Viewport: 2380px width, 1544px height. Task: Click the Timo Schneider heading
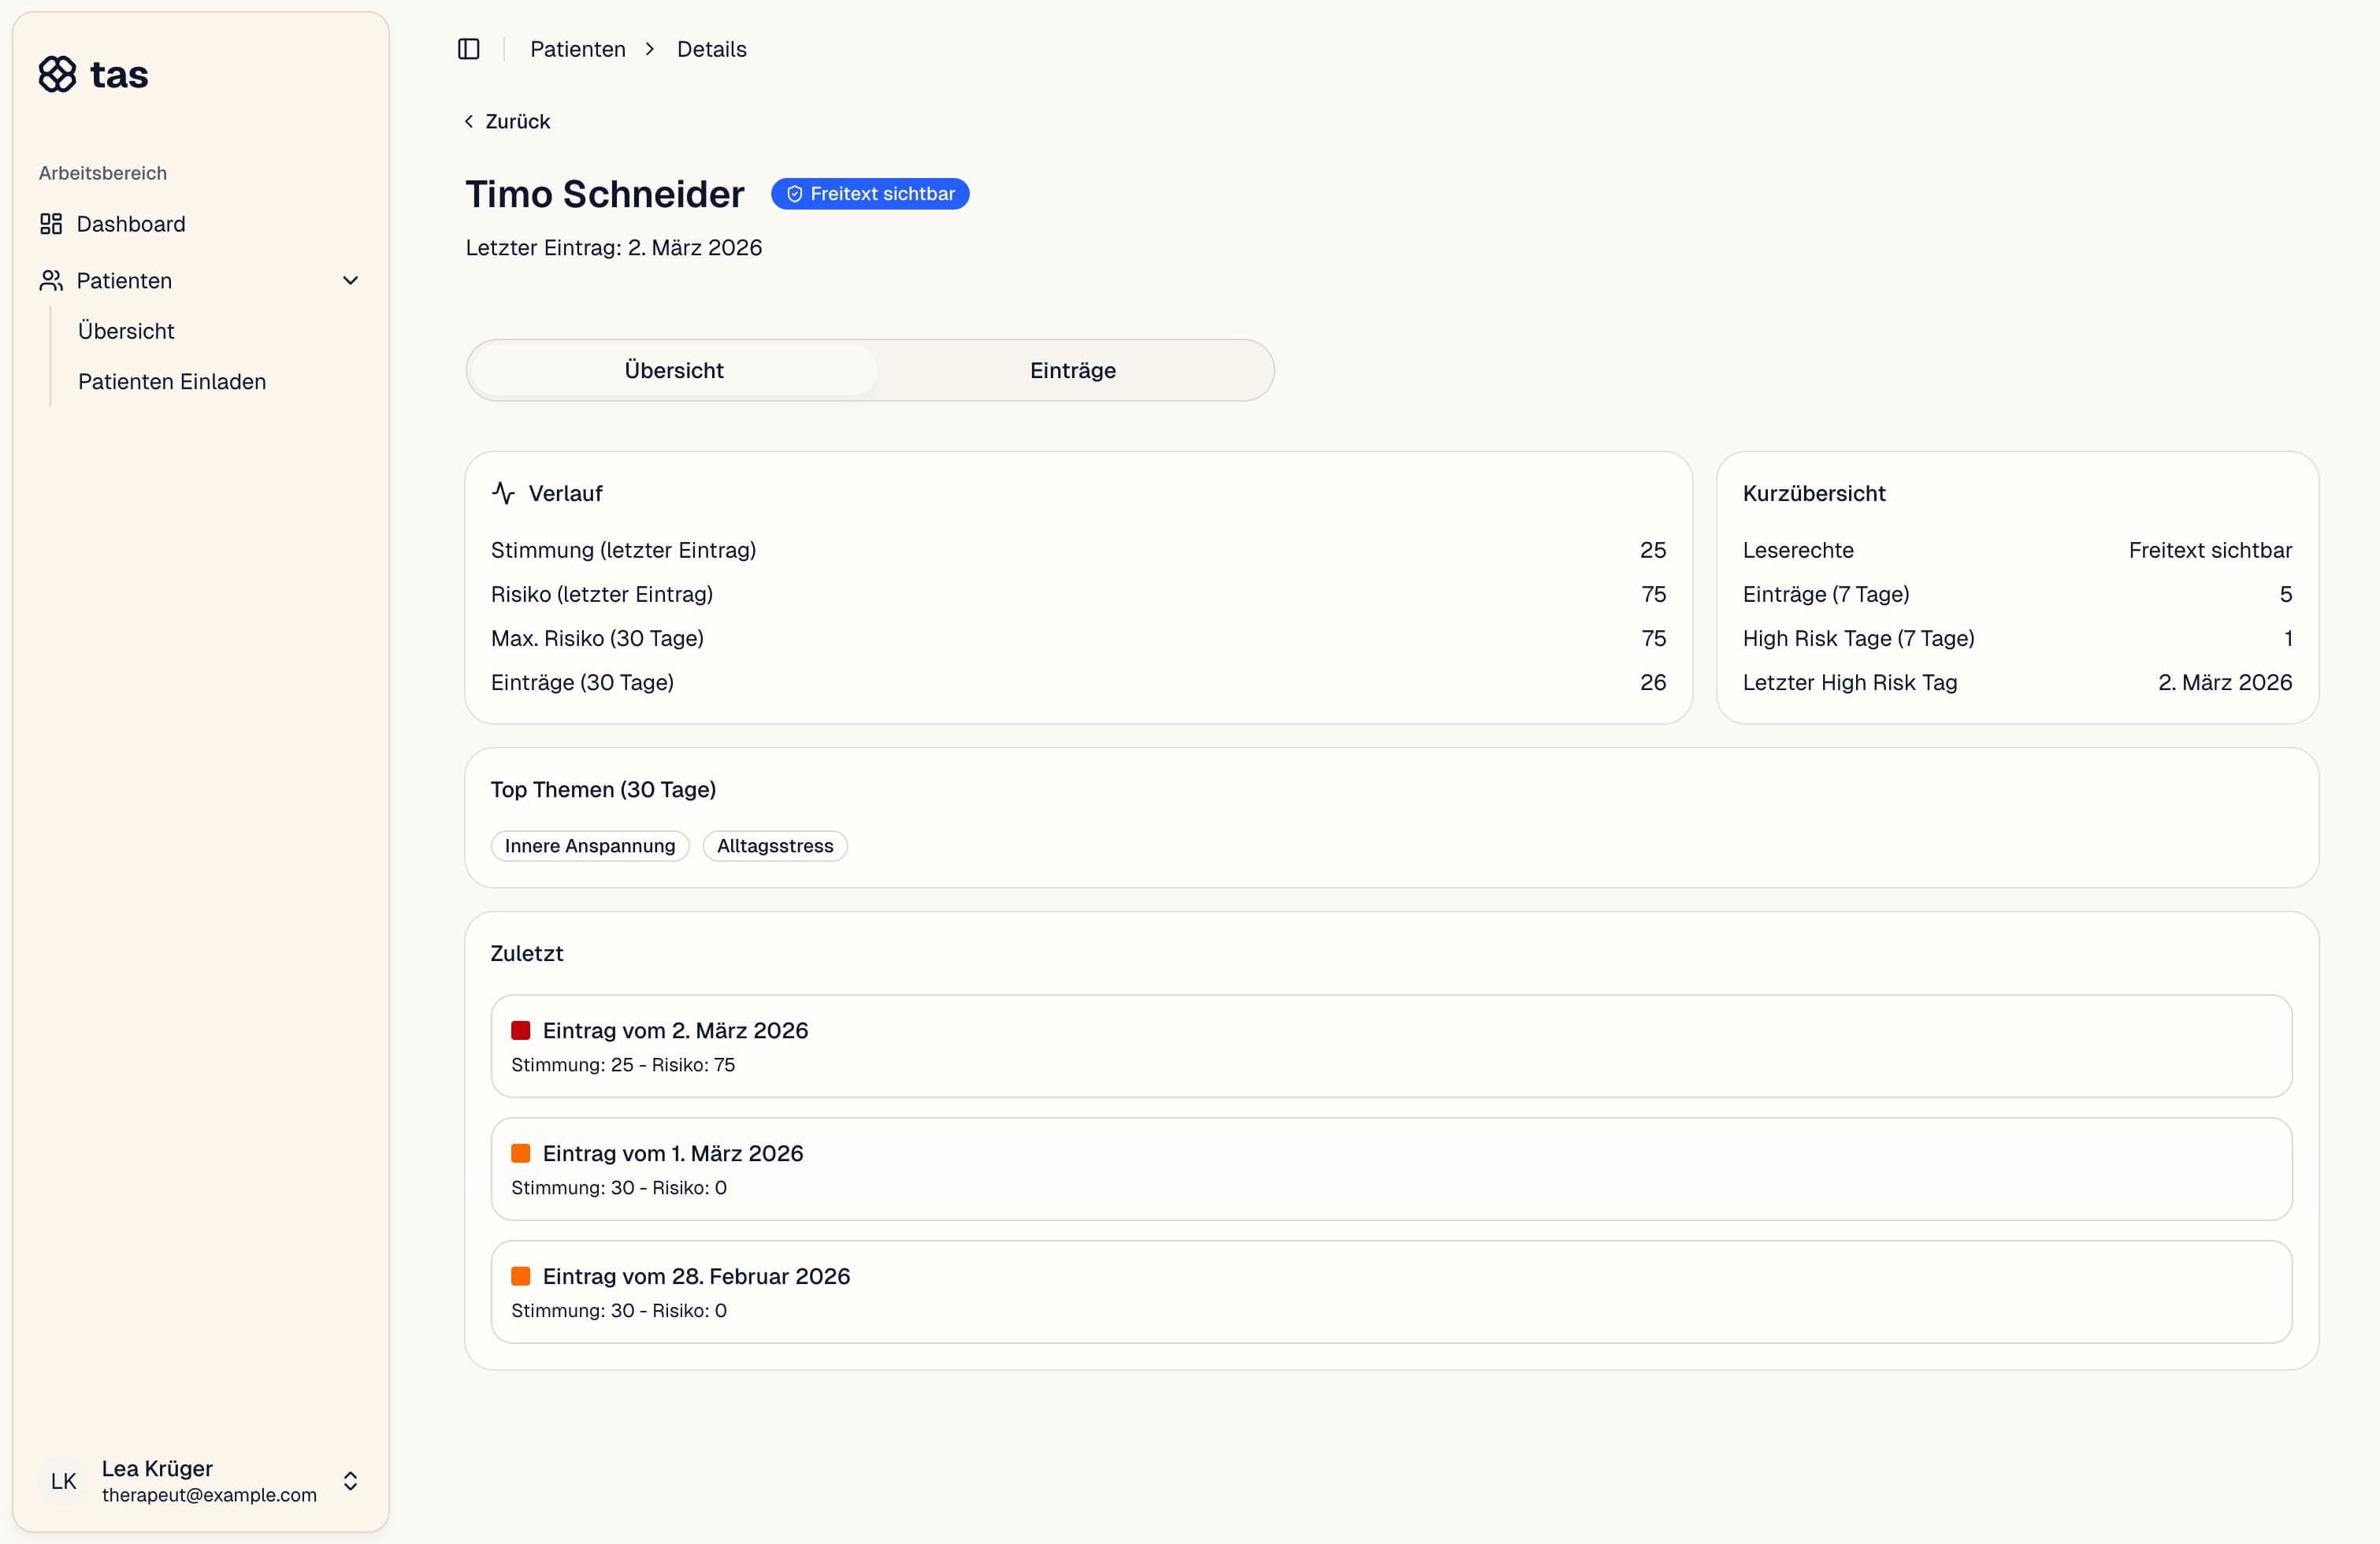click(x=605, y=194)
